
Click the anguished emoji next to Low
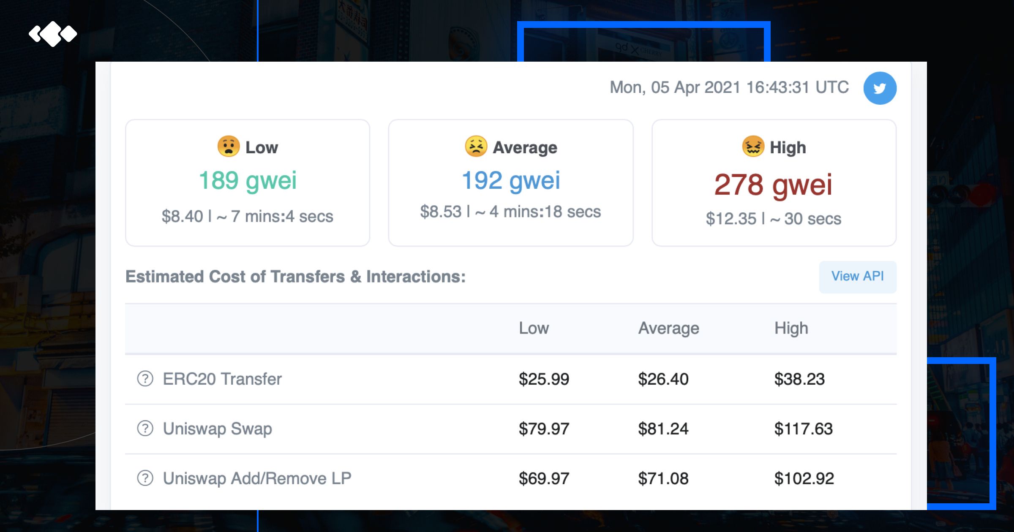pyautogui.click(x=229, y=147)
